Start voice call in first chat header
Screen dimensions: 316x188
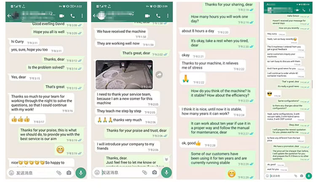(72, 16)
